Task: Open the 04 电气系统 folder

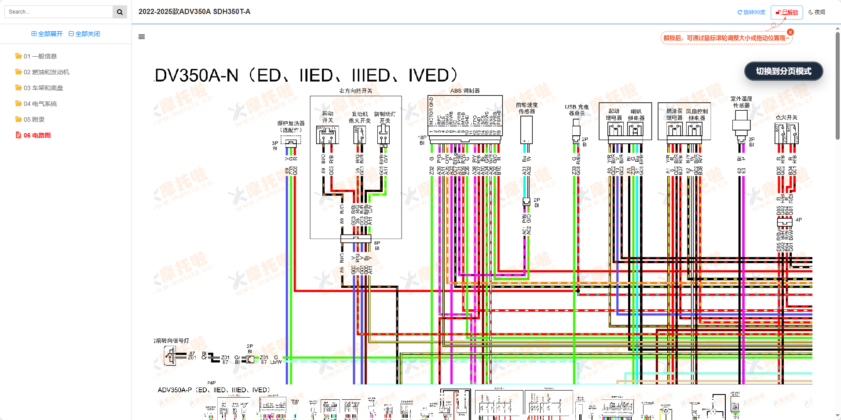Action: click(x=40, y=104)
